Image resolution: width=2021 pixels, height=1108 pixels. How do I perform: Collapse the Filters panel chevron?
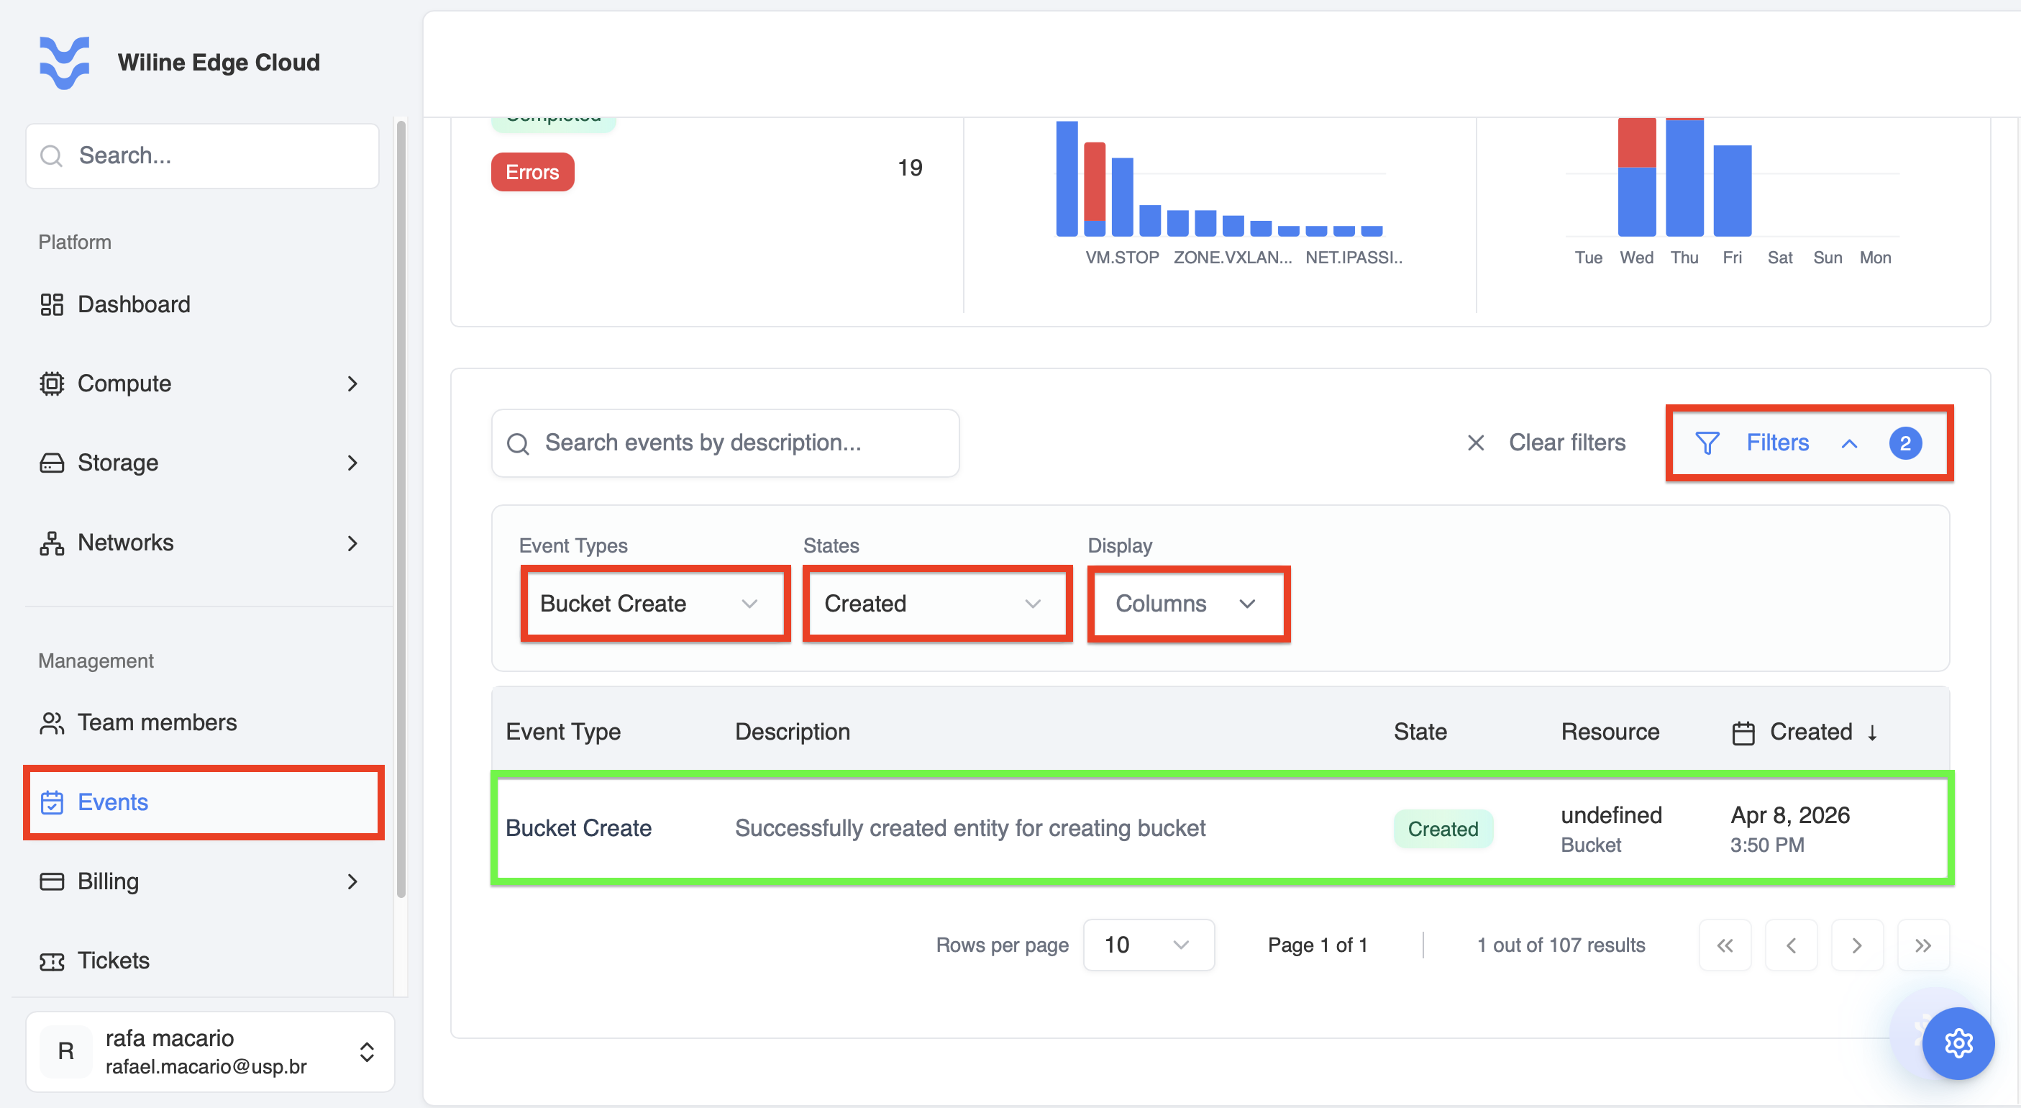(1849, 443)
